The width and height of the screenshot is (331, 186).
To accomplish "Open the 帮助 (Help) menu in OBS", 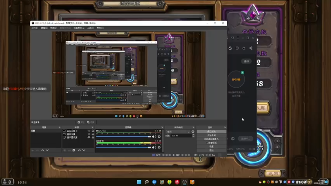I will coord(100,28).
